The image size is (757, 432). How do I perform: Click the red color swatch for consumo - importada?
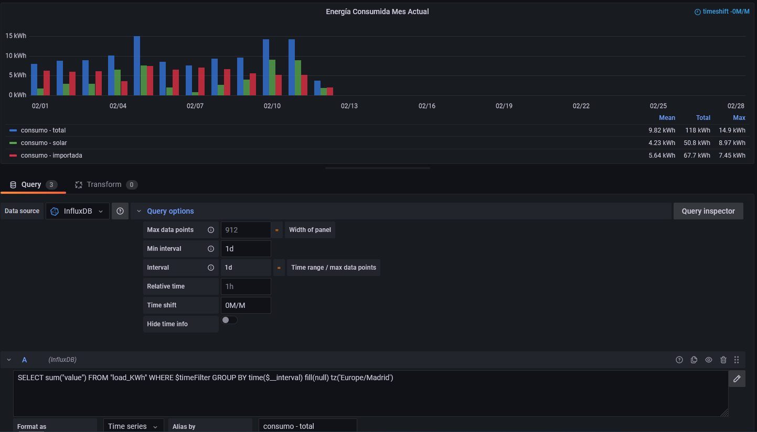(13, 156)
